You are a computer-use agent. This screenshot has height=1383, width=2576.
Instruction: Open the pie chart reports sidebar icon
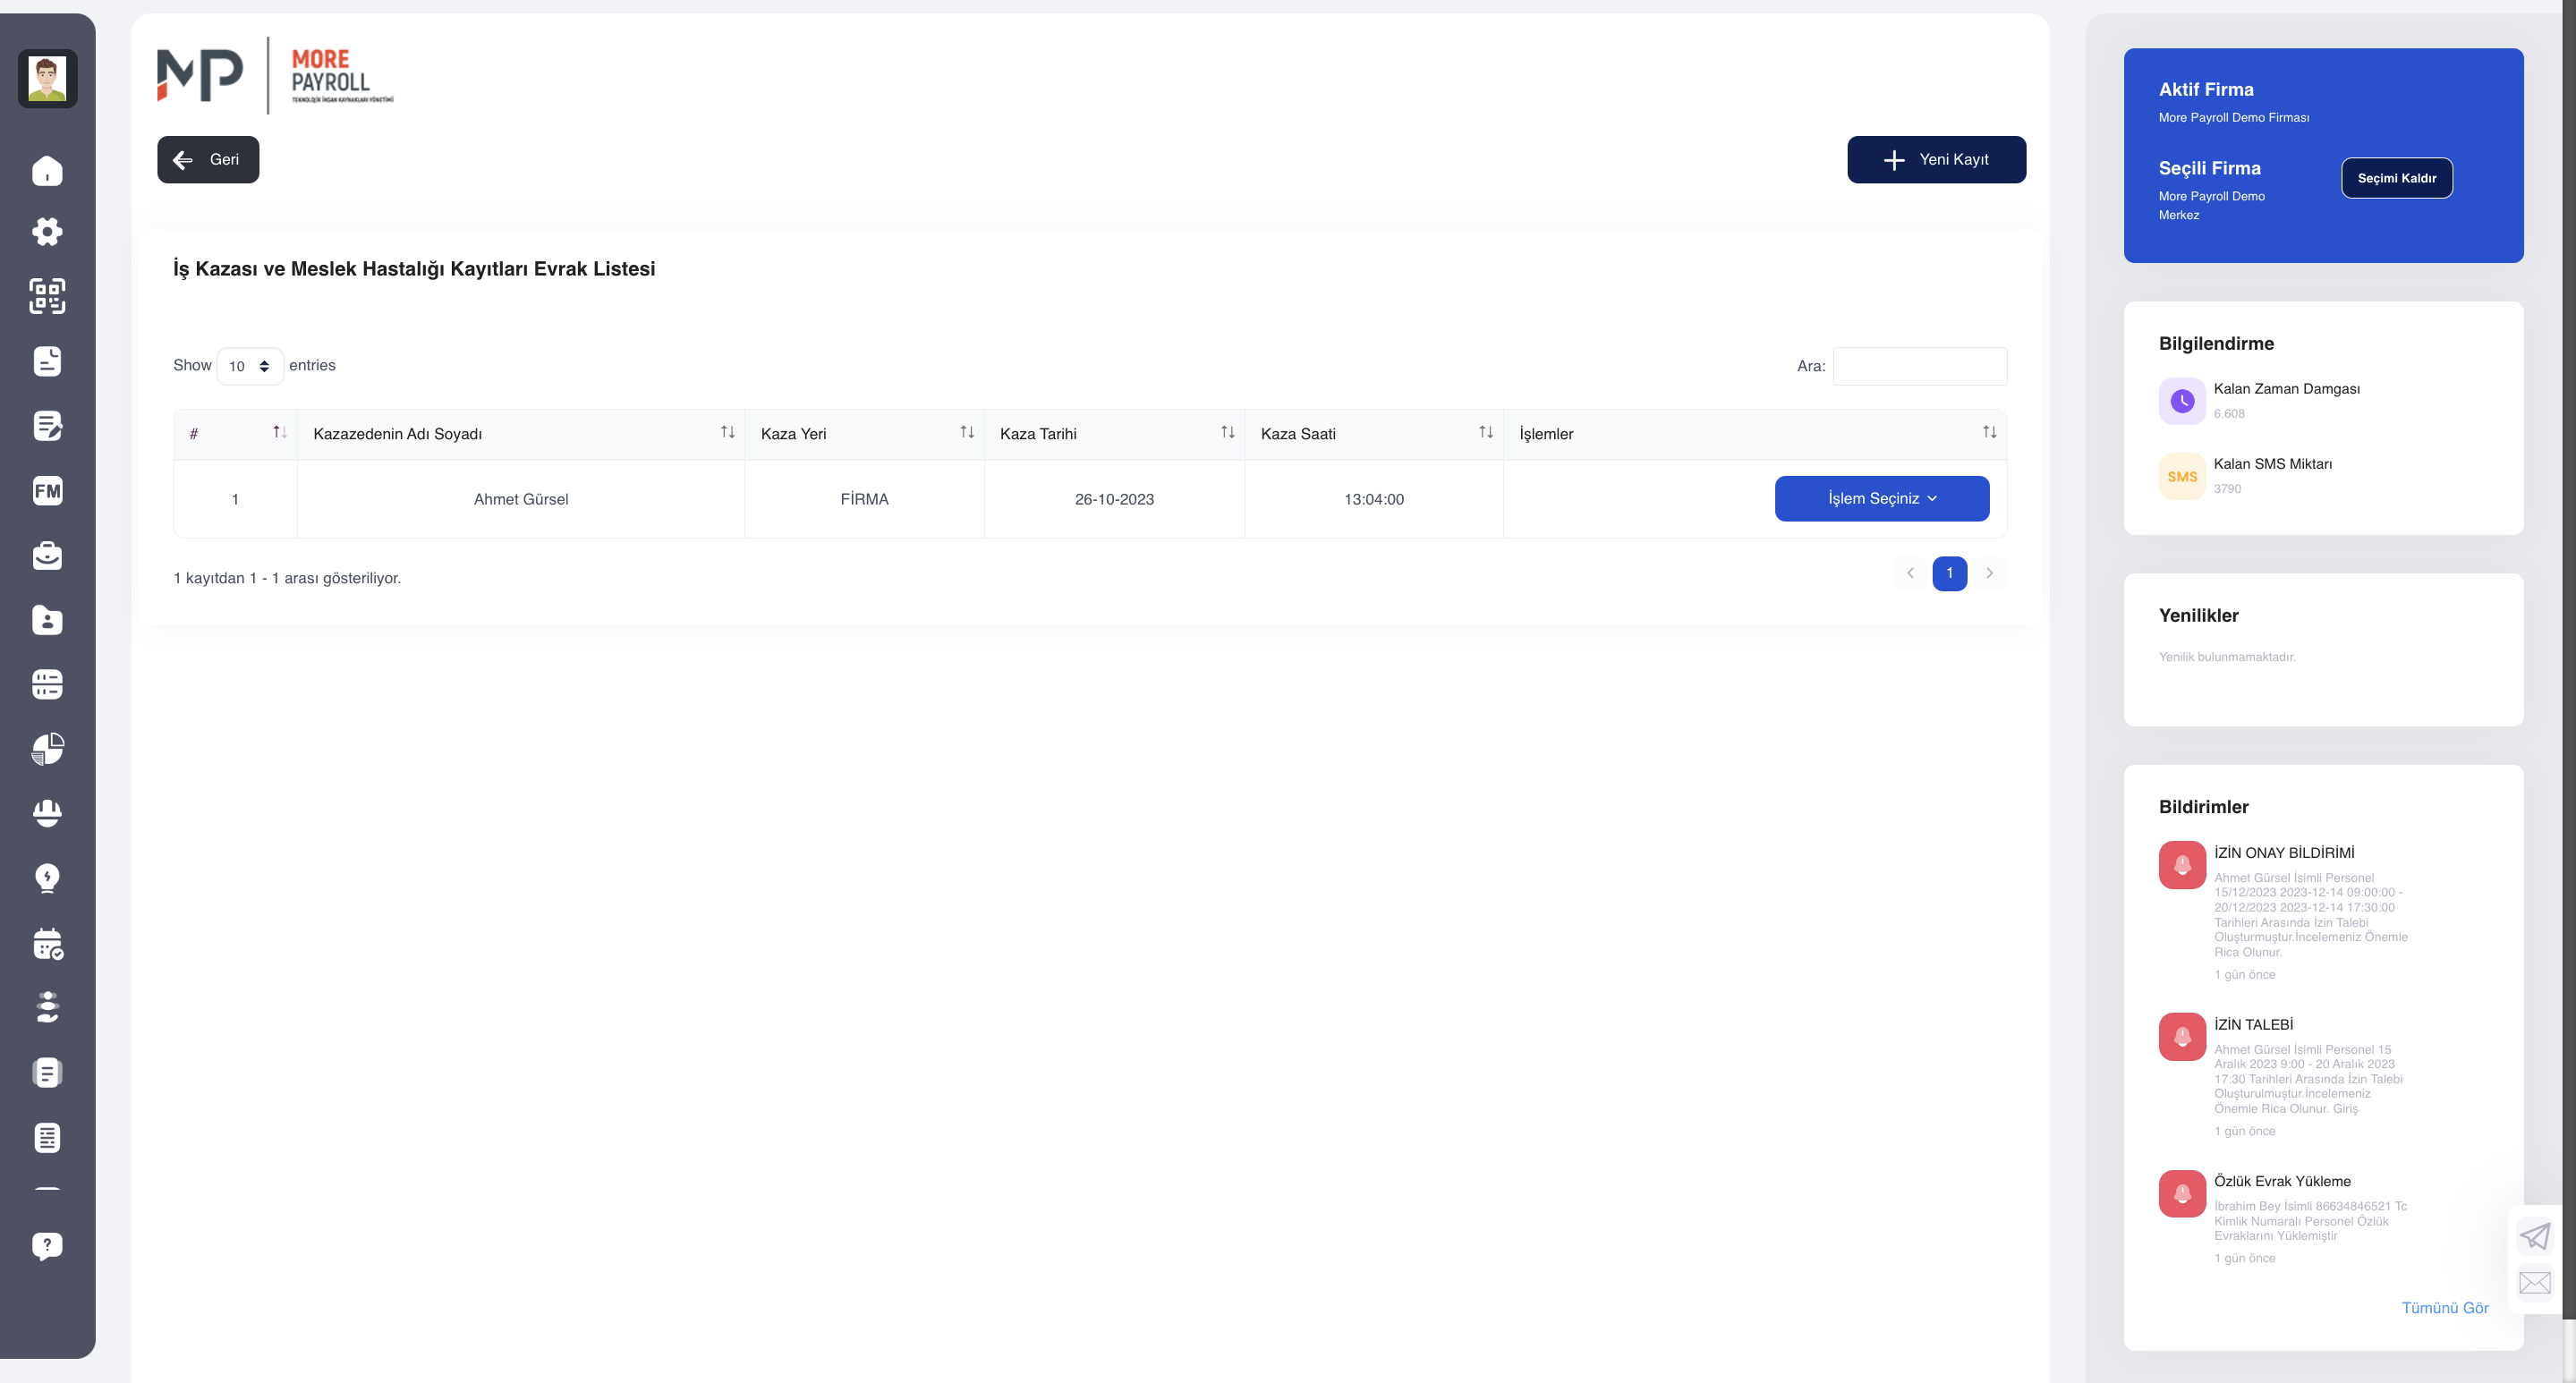pyautogui.click(x=47, y=749)
